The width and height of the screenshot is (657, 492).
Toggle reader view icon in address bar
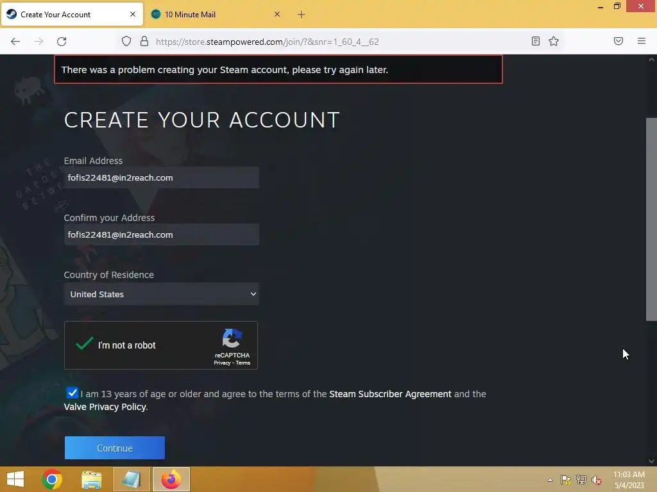(535, 41)
